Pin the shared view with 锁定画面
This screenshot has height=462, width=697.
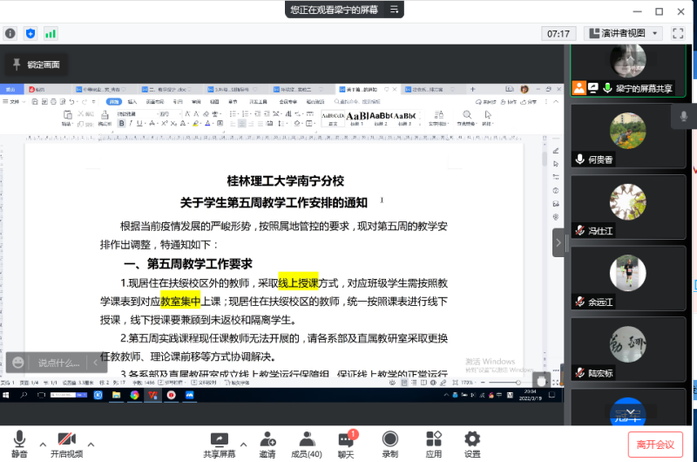tap(36, 65)
